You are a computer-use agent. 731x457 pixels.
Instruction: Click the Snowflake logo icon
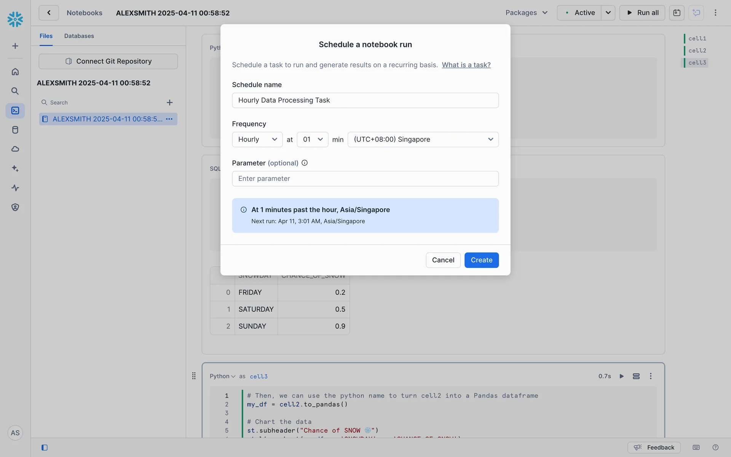click(15, 19)
